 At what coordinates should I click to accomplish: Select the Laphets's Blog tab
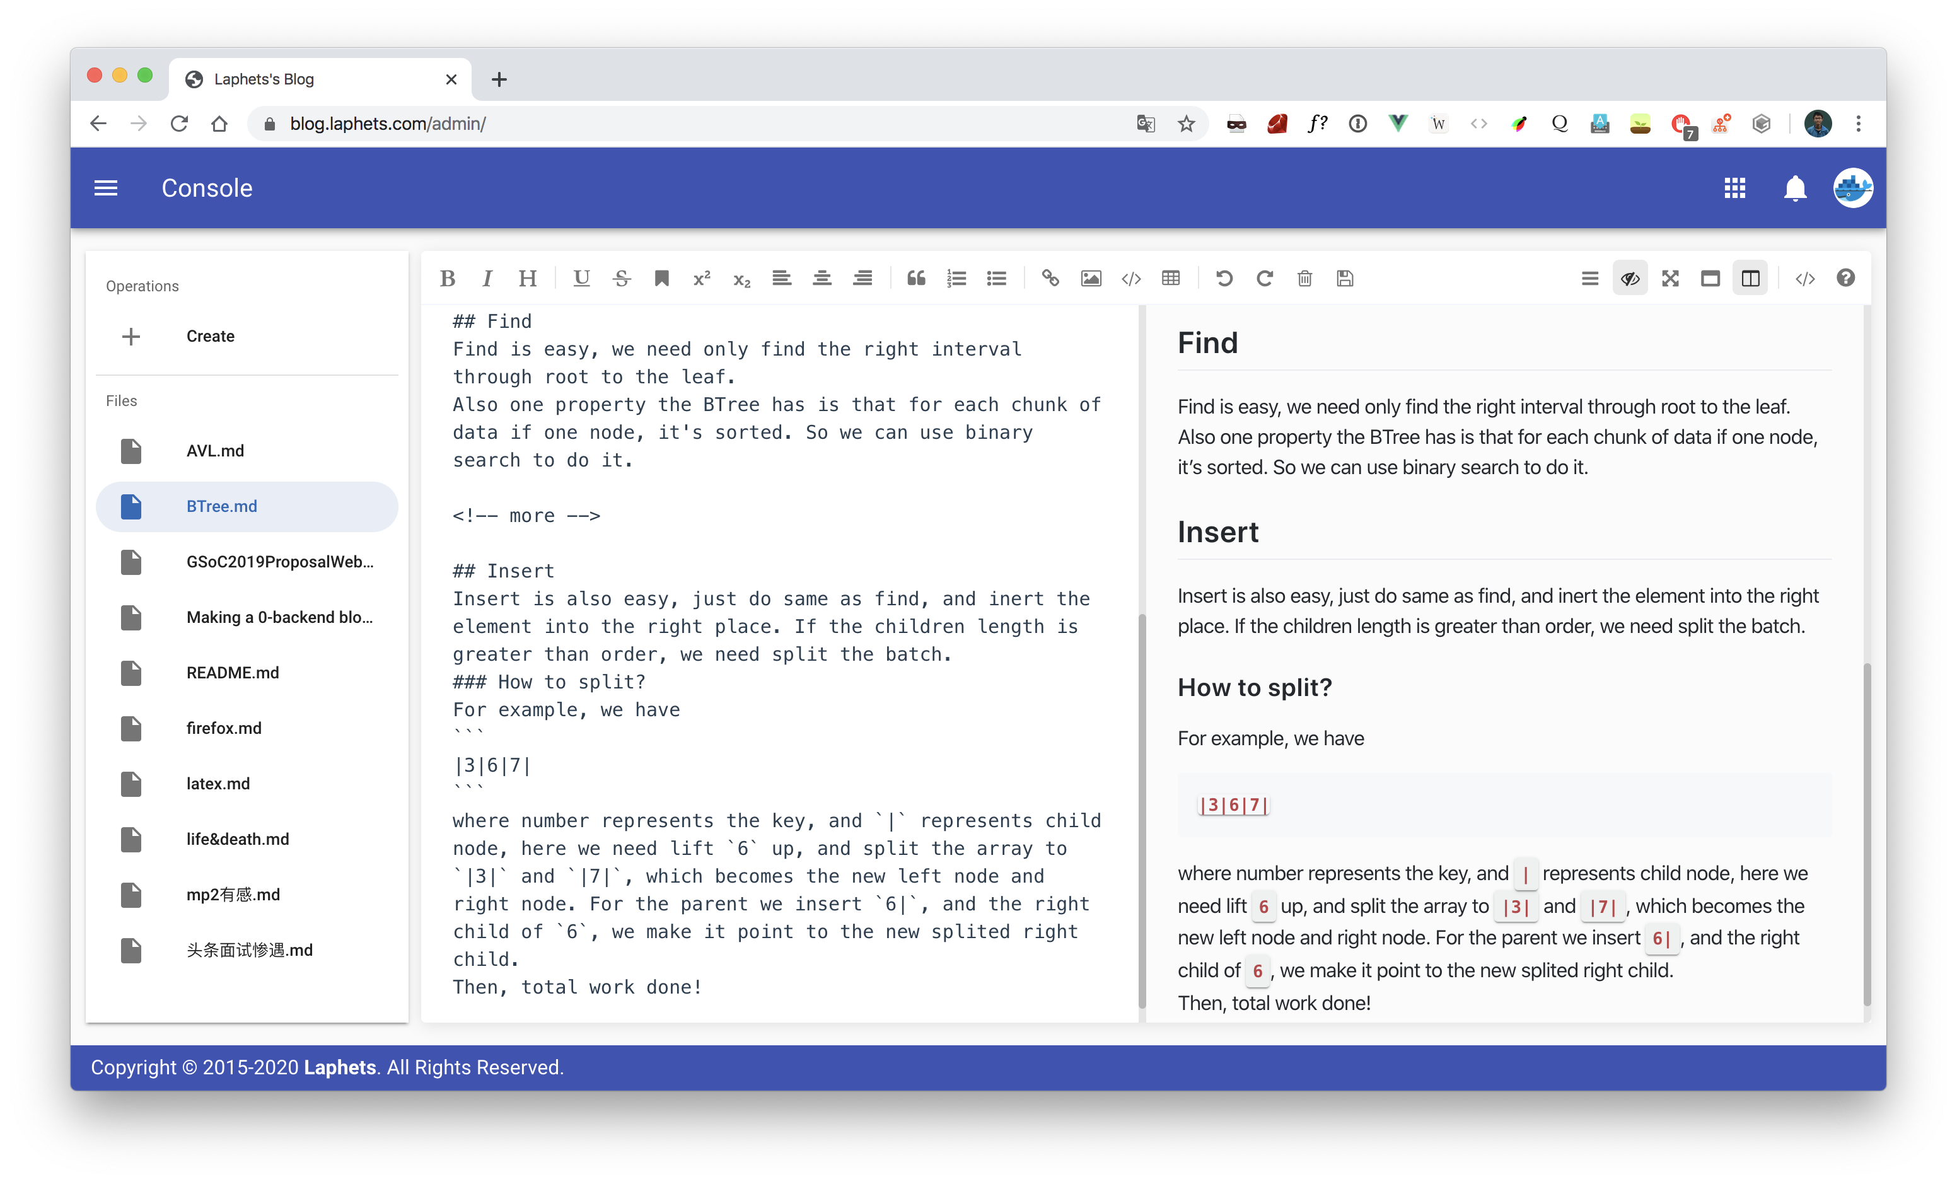[321, 79]
